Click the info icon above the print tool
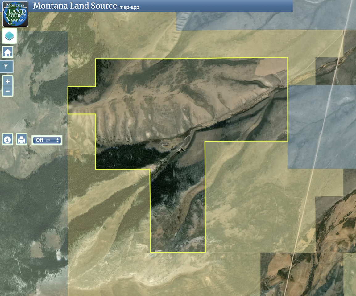 (7, 139)
